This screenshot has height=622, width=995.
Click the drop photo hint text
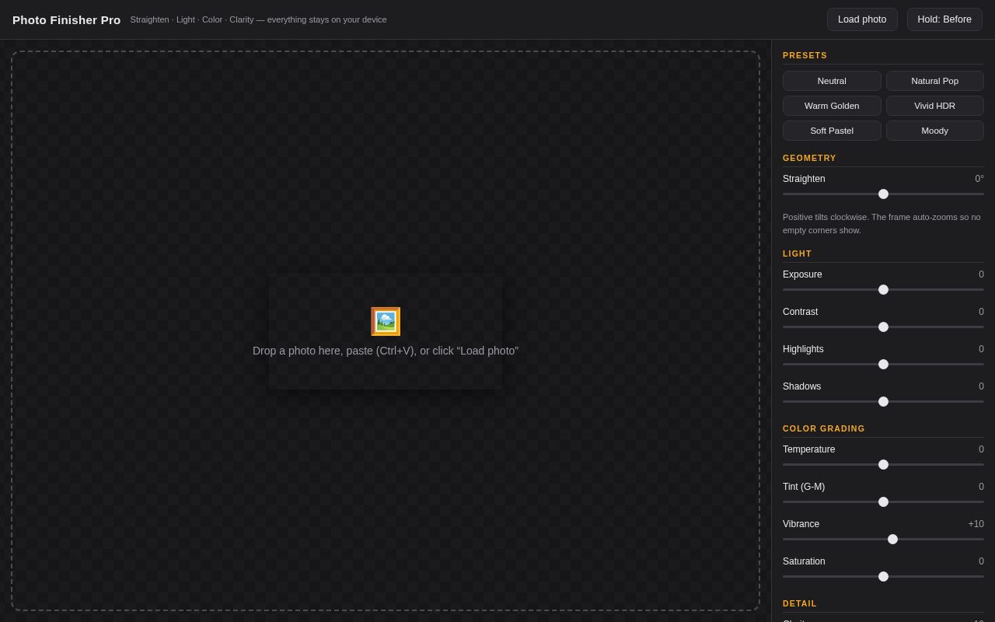coord(386,351)
